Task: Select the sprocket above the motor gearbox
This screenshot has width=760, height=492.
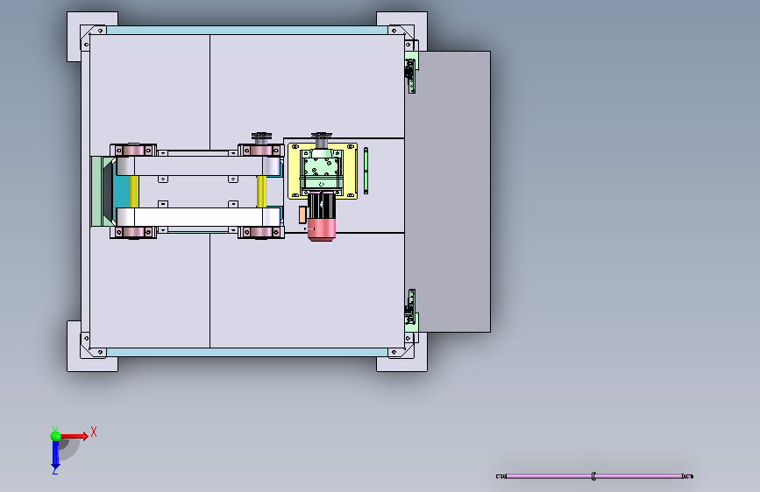Action: [322, 137]
